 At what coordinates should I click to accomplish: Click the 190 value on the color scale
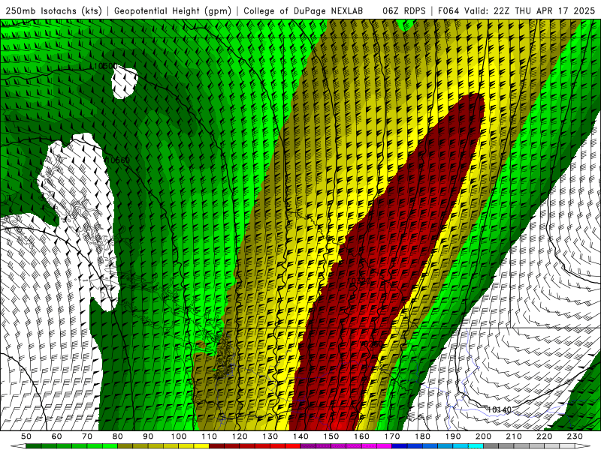pyautogui.click(x=453, y=436)
